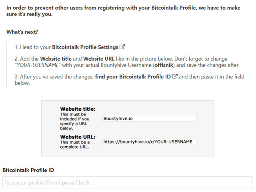
Task: Click the Bitcointalk Profile ID field label
Action: [28, 170]
